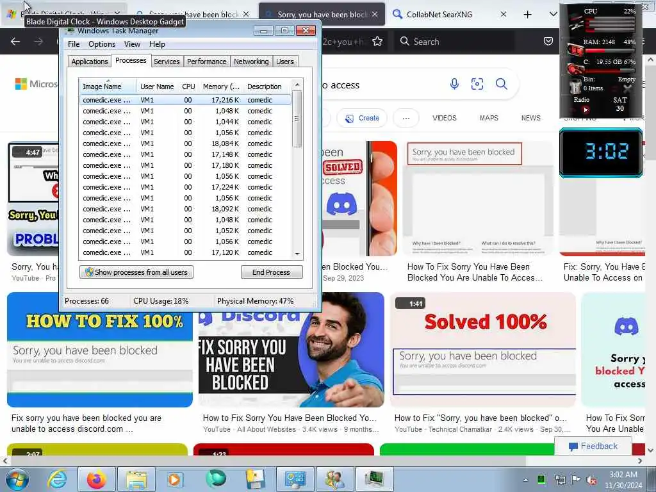Click the Bing Create button

(363, 118)
